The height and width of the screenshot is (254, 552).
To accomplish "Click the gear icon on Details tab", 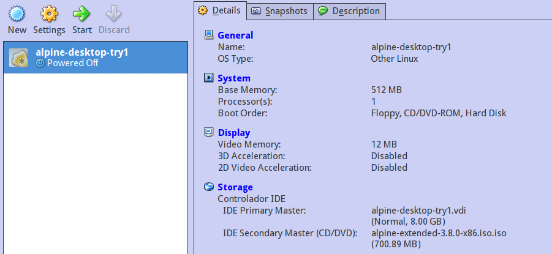I will (x=203, y=10).
